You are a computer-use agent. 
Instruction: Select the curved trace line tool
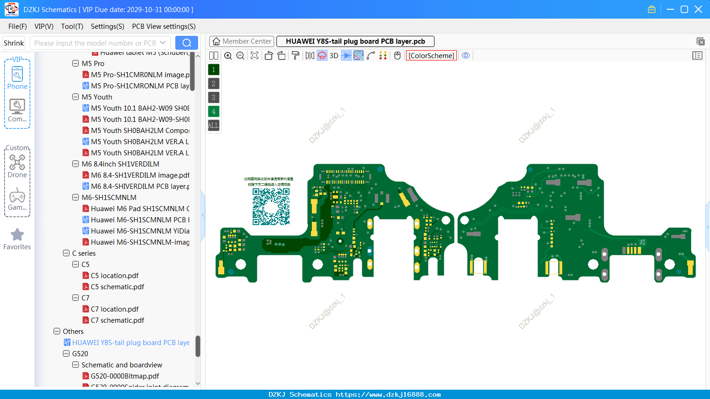tap(371, 55)
